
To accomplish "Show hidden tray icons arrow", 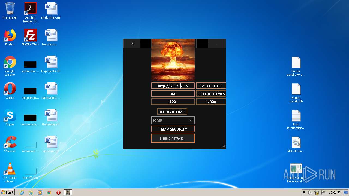I will coord(304,192).
